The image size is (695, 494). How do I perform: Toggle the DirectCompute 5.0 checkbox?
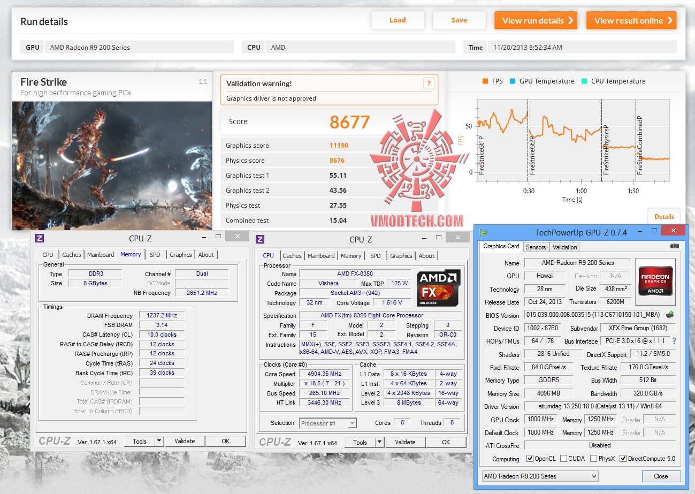(x=623, y=459)
